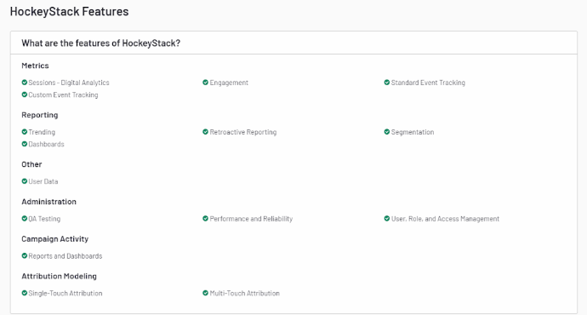Select User, Role, and Access Management text
This screenshot has height=315, width=587.
click(445, 219)
